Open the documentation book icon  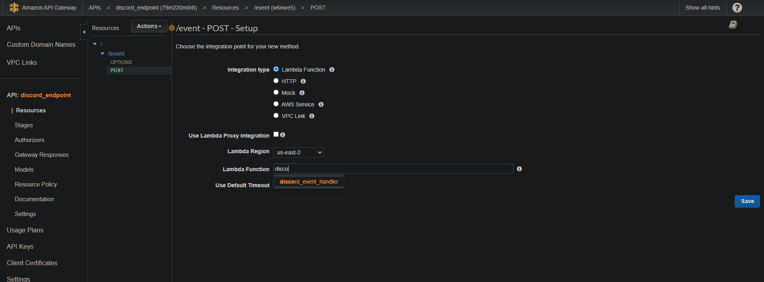pyautogui.click(x=733, y=24)
